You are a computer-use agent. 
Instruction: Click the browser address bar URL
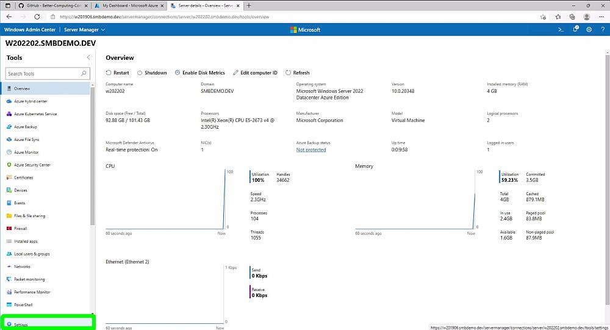[164, 16]
